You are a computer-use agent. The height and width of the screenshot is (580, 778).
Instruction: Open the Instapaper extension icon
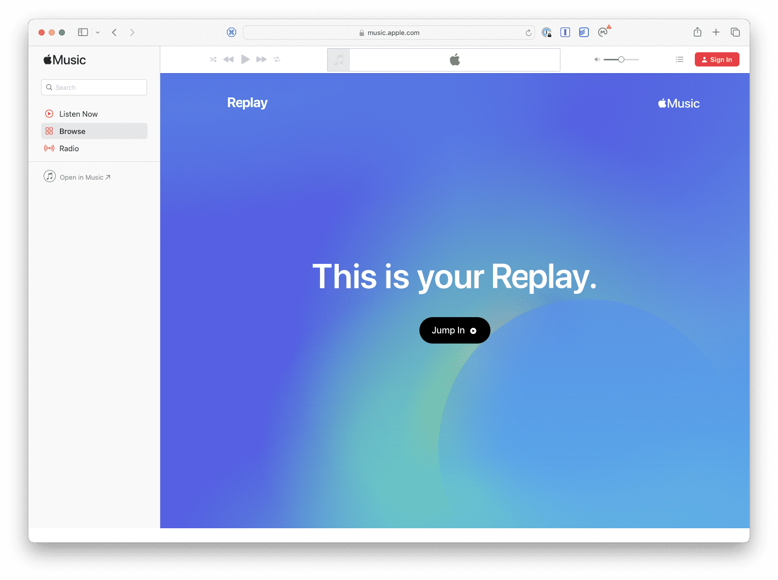(565, 32)
